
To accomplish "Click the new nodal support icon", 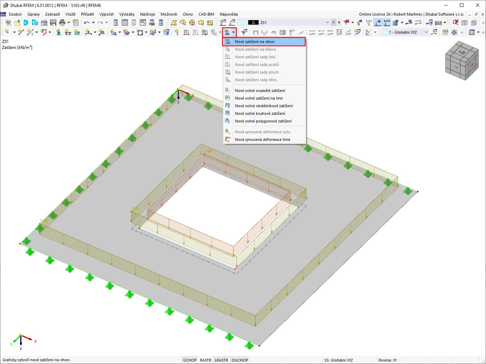I will 58,32.
